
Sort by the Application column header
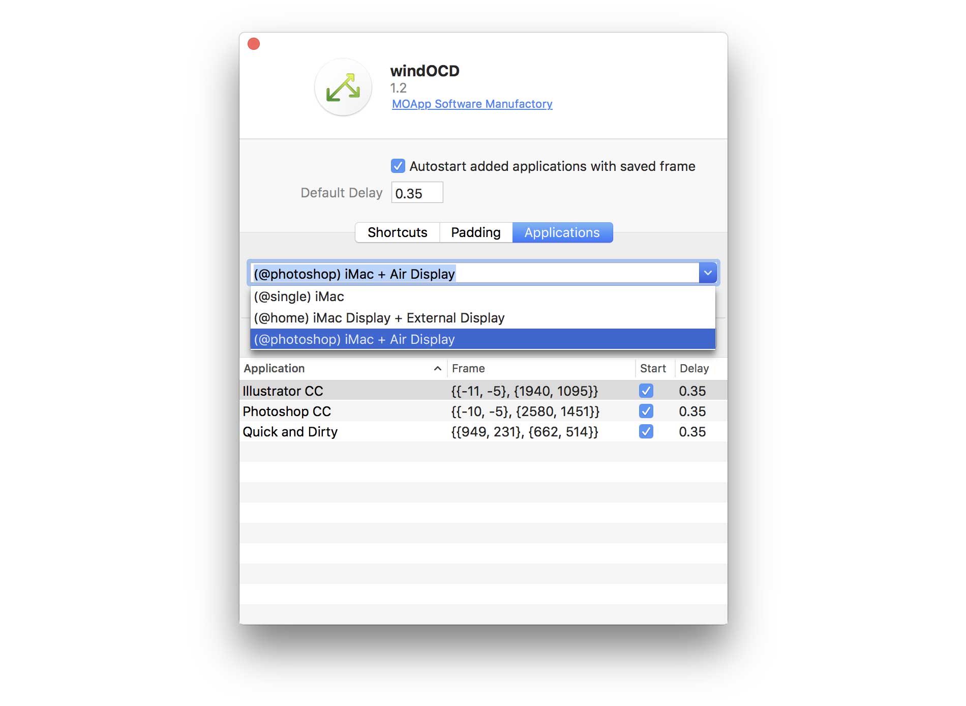coord(343,368)
